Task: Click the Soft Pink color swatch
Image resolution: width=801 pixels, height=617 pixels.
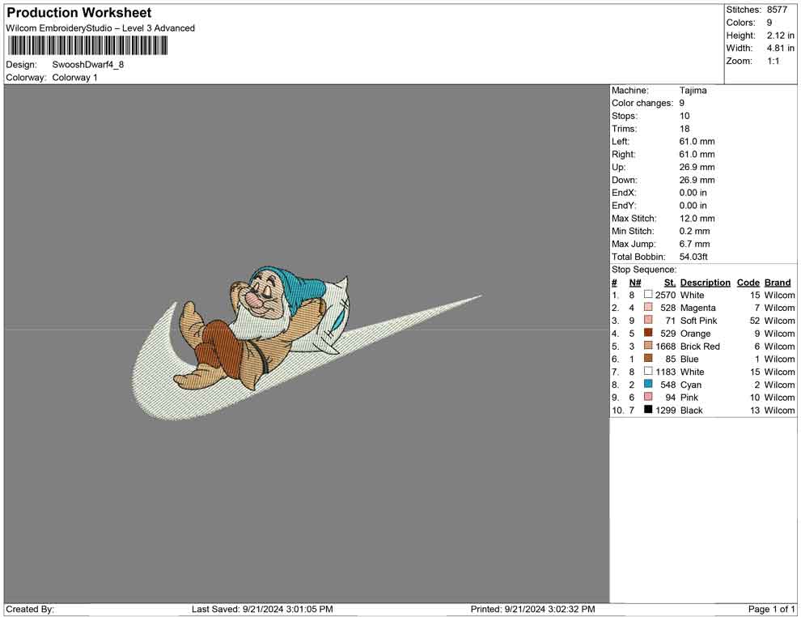Action: pos(648,320)
